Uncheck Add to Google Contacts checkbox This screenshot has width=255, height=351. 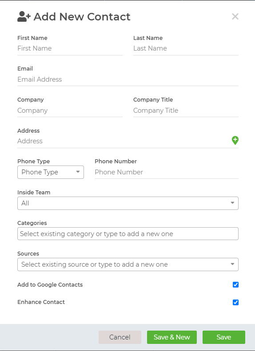pyautogui.click(x=235, y=284)
